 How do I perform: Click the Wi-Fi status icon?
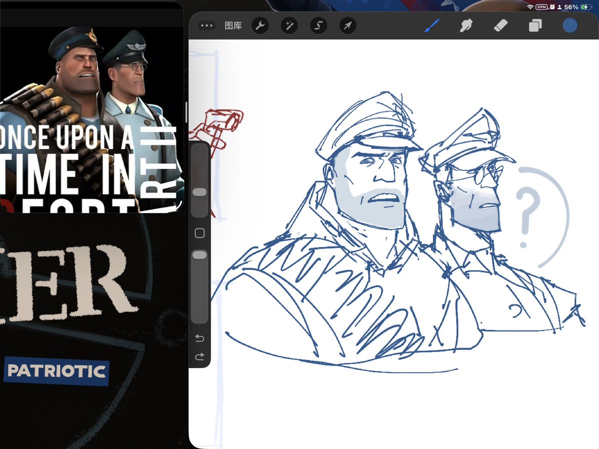[530, 7]
